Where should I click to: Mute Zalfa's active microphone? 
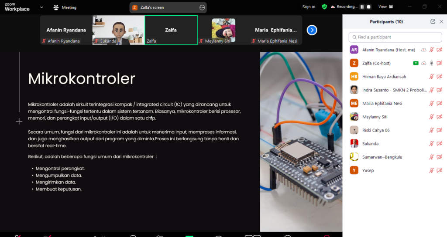coord(432,63)
